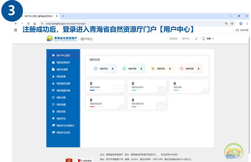Click the comment icon beside sidebar 我的评论

(x=53, y=119)
